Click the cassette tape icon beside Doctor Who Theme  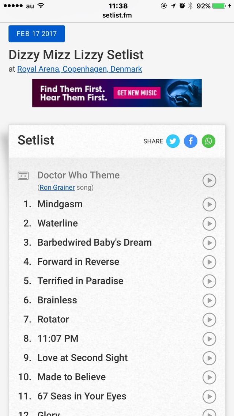(23, 175)
